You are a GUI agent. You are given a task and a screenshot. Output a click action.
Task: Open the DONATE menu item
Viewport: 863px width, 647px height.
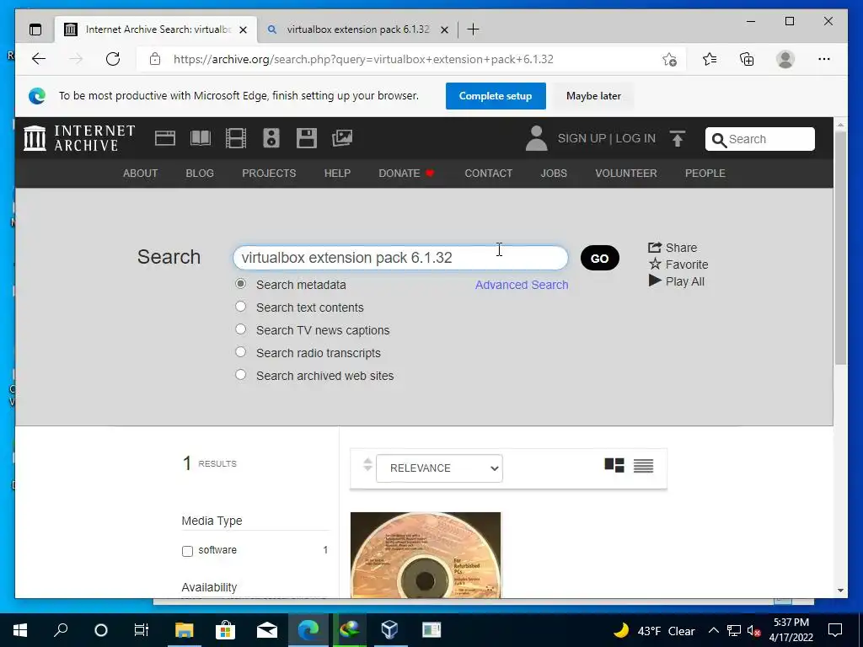tap(406, 174)
